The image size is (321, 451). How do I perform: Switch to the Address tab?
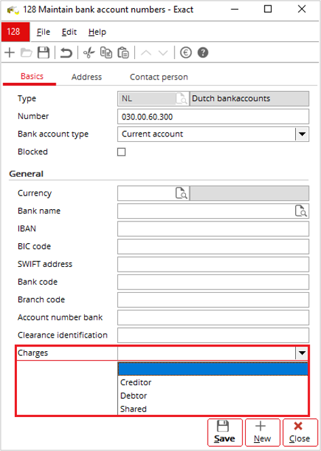[87, 77]
